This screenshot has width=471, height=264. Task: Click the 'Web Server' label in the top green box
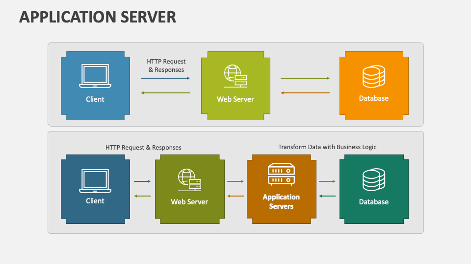click(x=235, y=99)
